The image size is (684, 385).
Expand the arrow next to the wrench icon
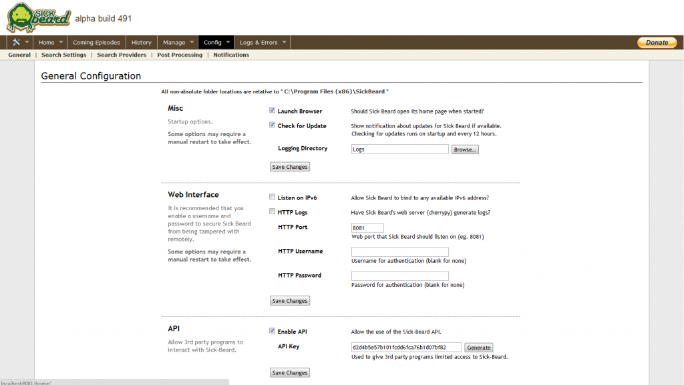27,42
